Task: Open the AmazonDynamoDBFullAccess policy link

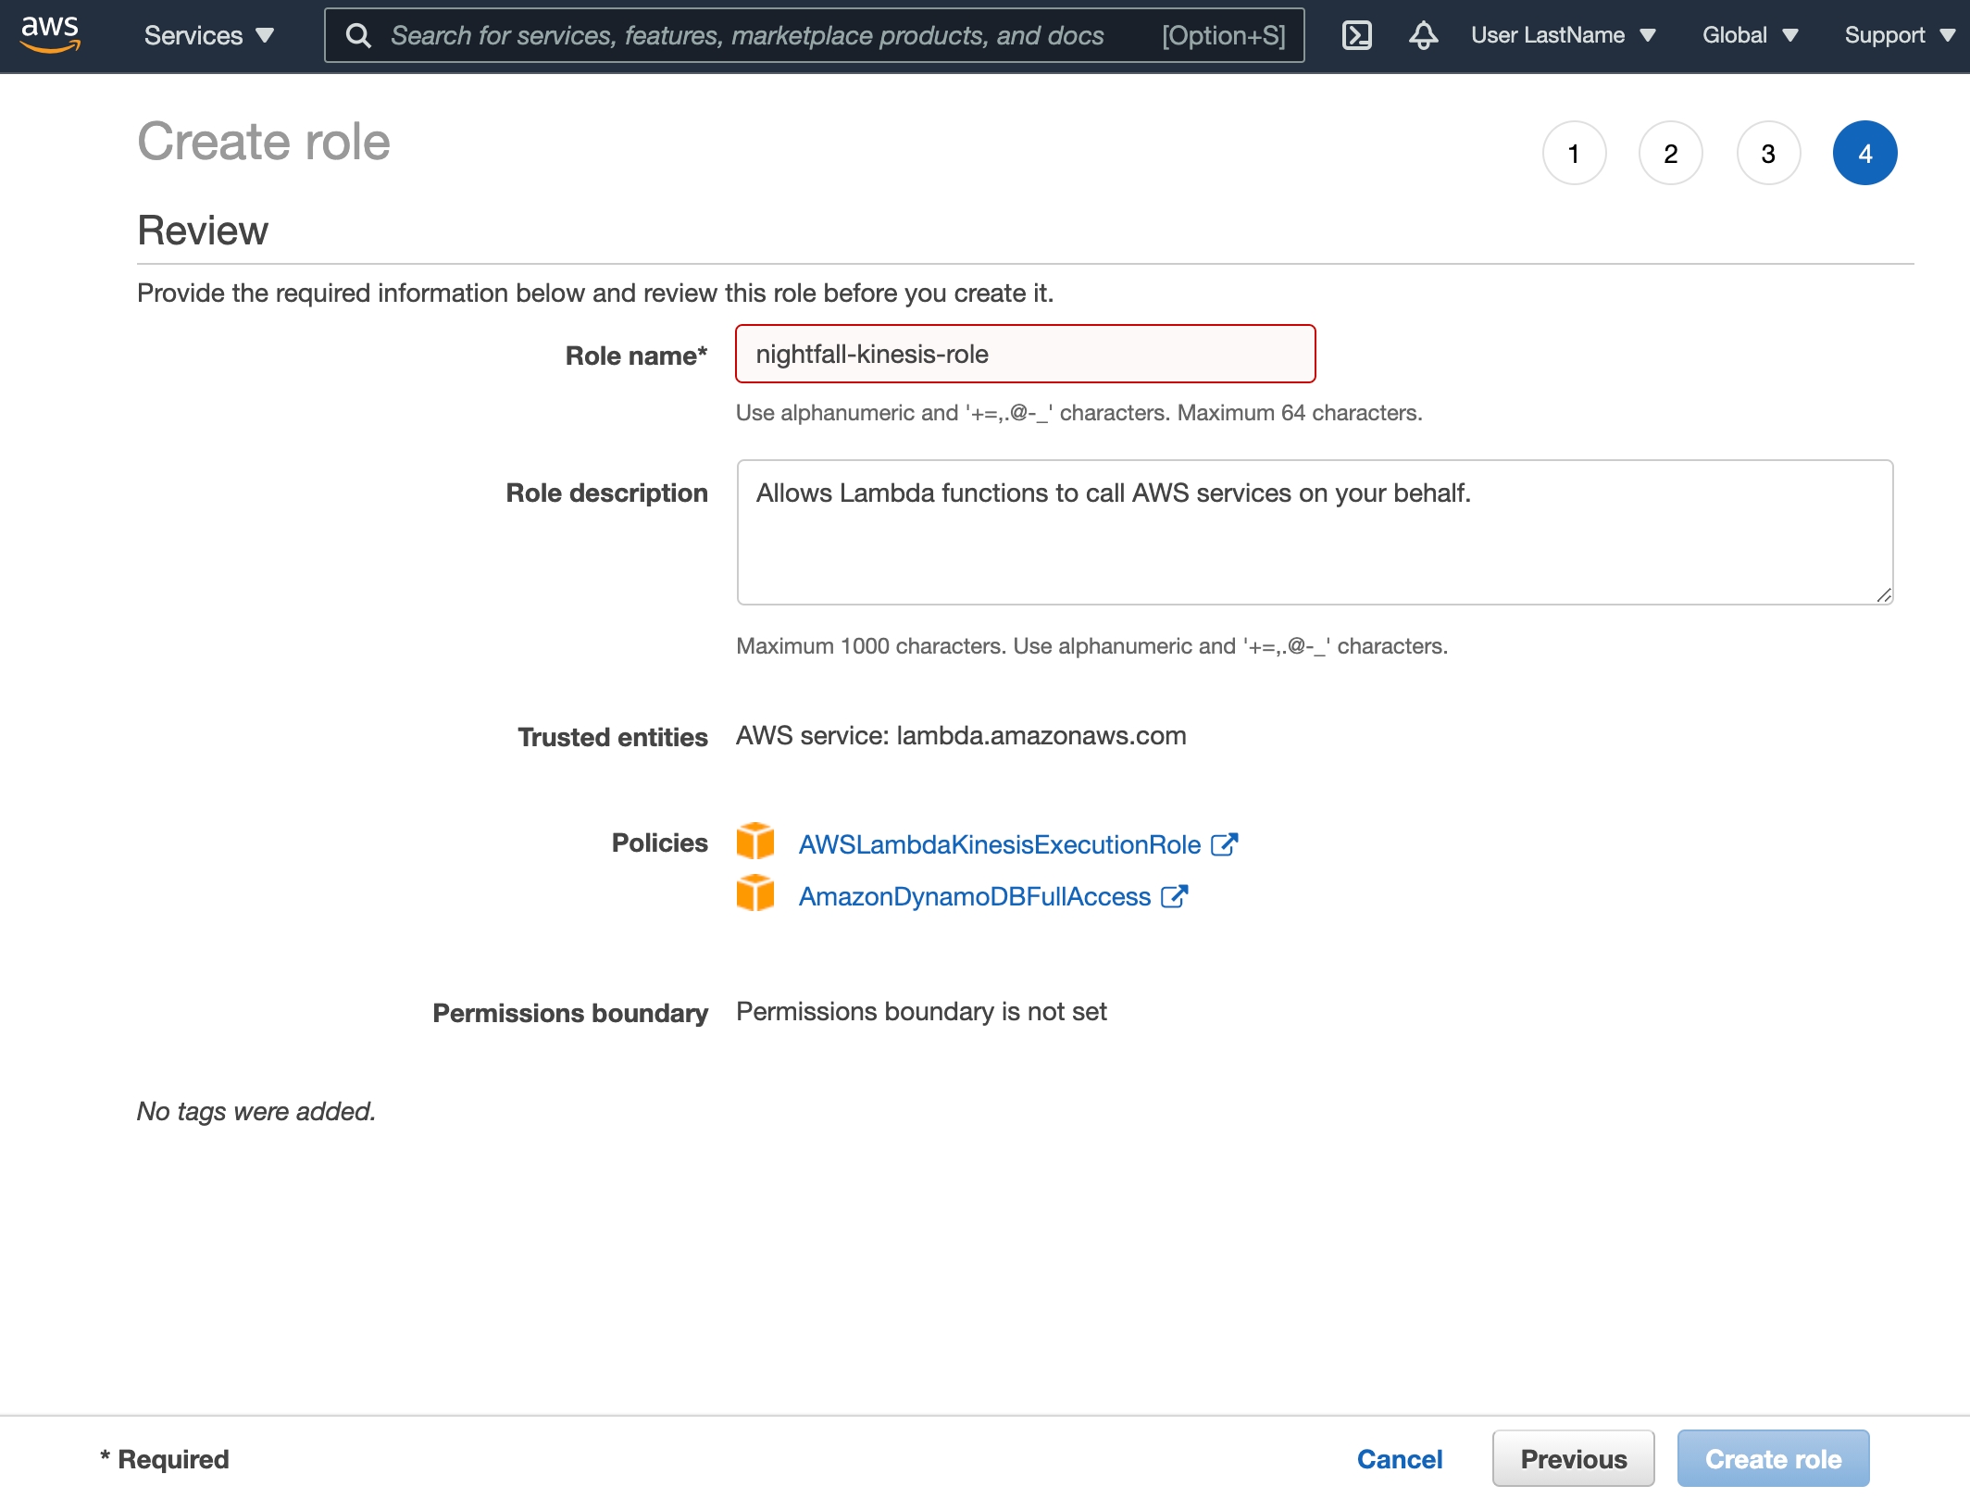Action: click(975, 896)
